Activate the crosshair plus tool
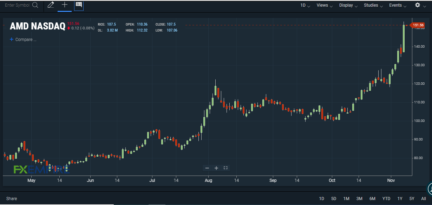Screen dimensions: 432x205 [x=65, y=5]
